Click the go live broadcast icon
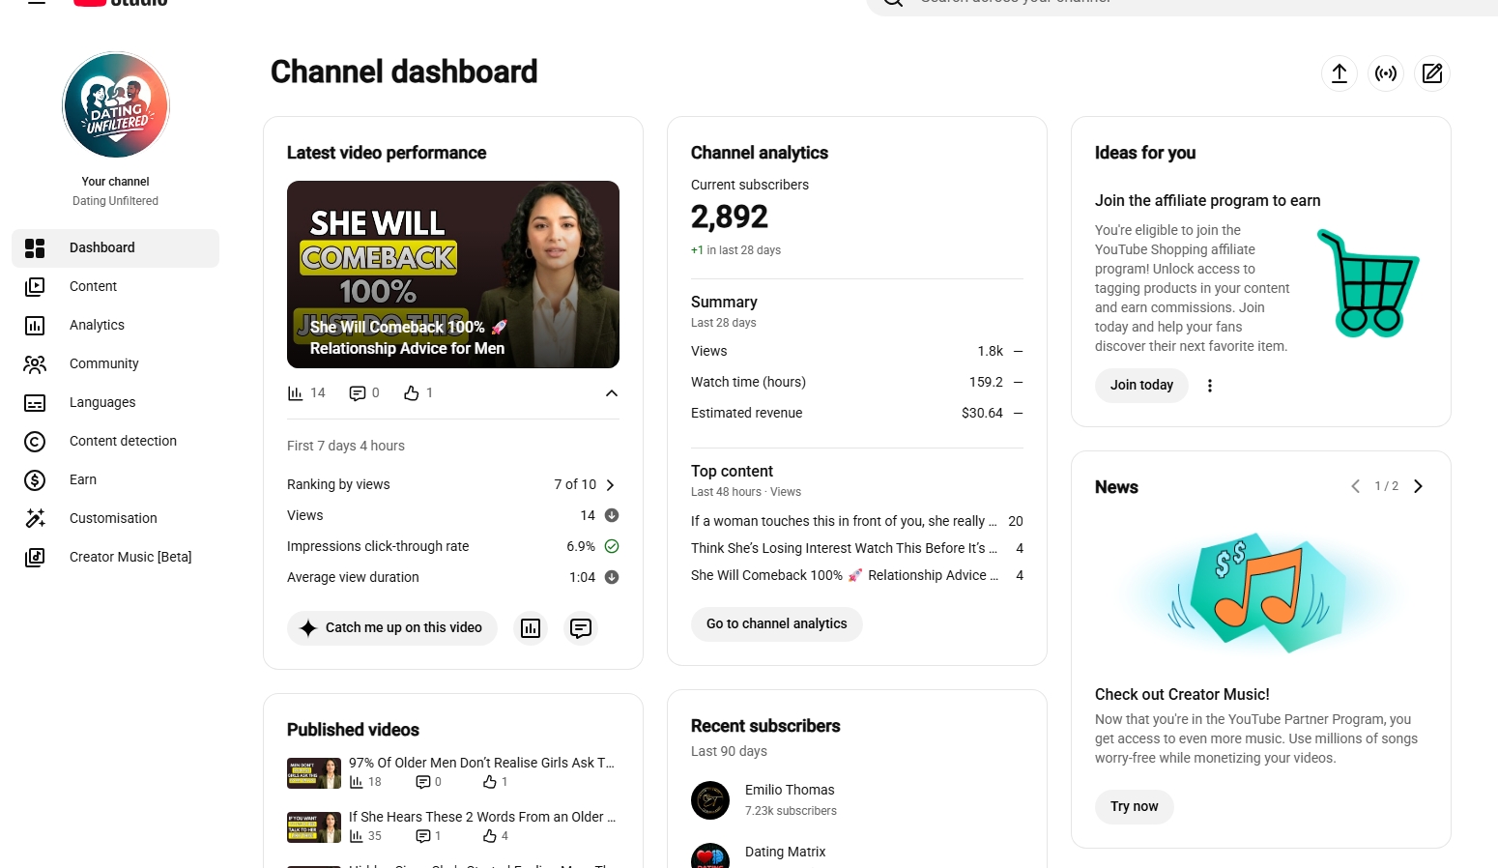The height and width of the screenshot is (868, 1498). 1386,73
